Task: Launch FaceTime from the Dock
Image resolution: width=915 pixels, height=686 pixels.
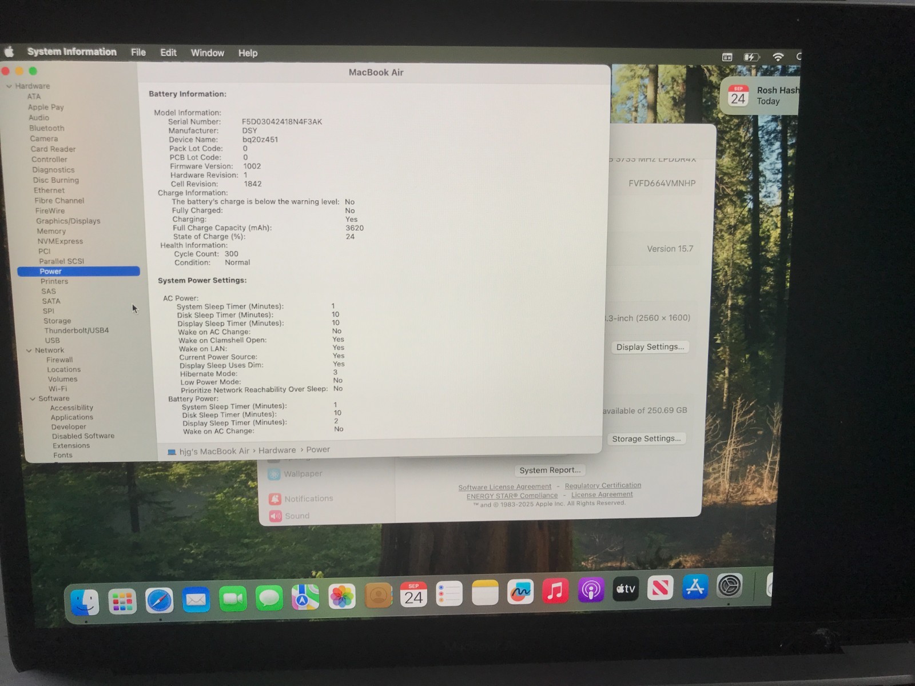Action: pyautogui.click(x=233, y=599)
